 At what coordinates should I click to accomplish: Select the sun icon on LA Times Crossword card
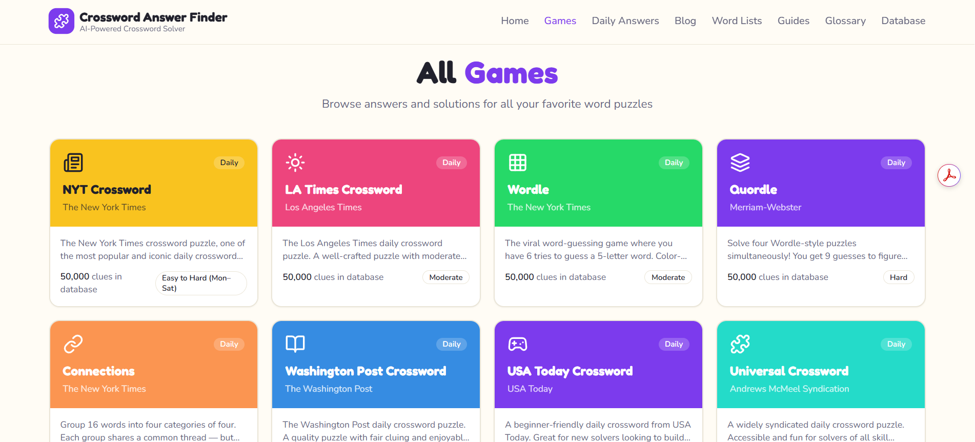295,163
